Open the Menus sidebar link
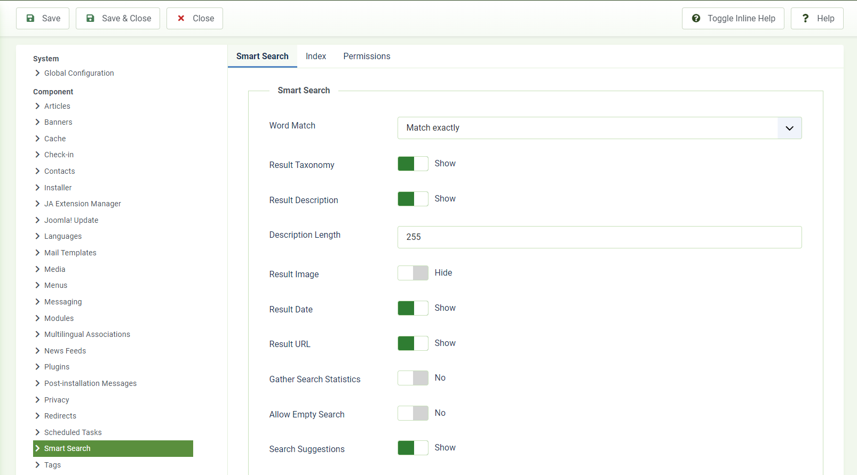 pos(55,285)
